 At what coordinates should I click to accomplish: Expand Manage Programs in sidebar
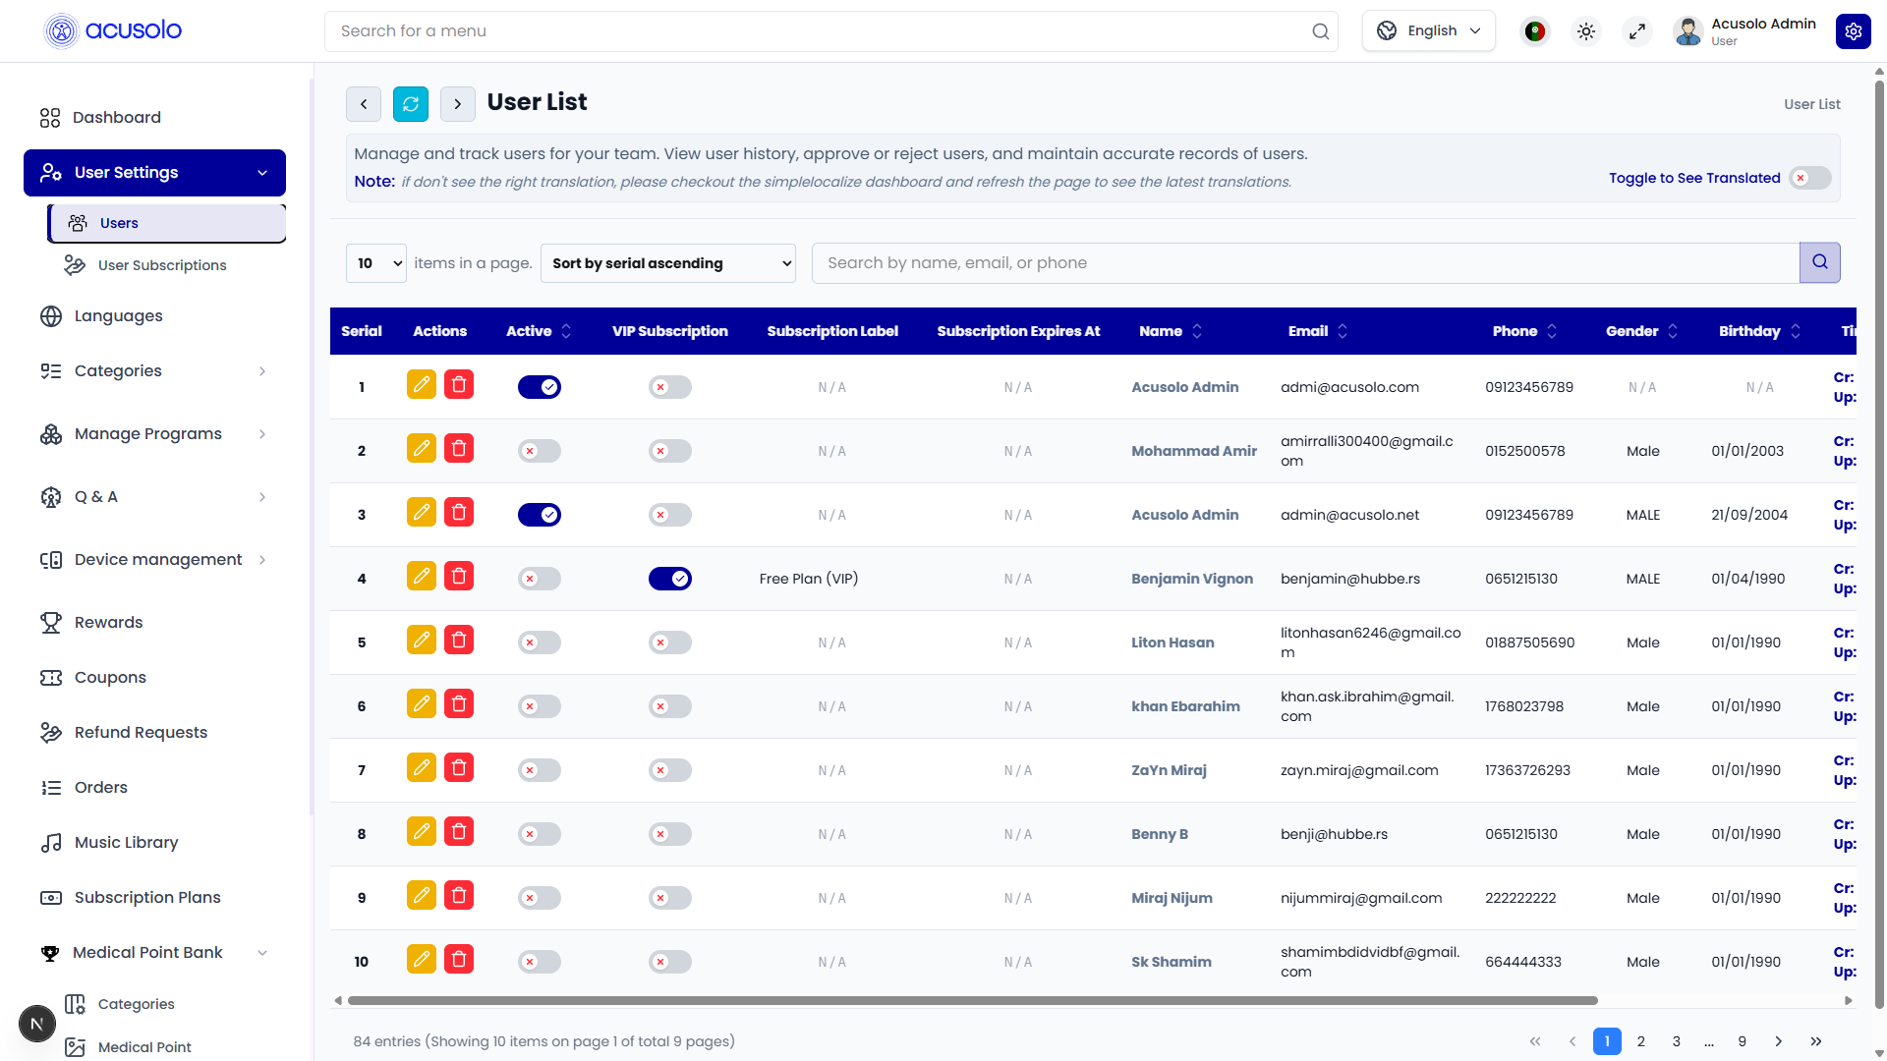point(155,434)
